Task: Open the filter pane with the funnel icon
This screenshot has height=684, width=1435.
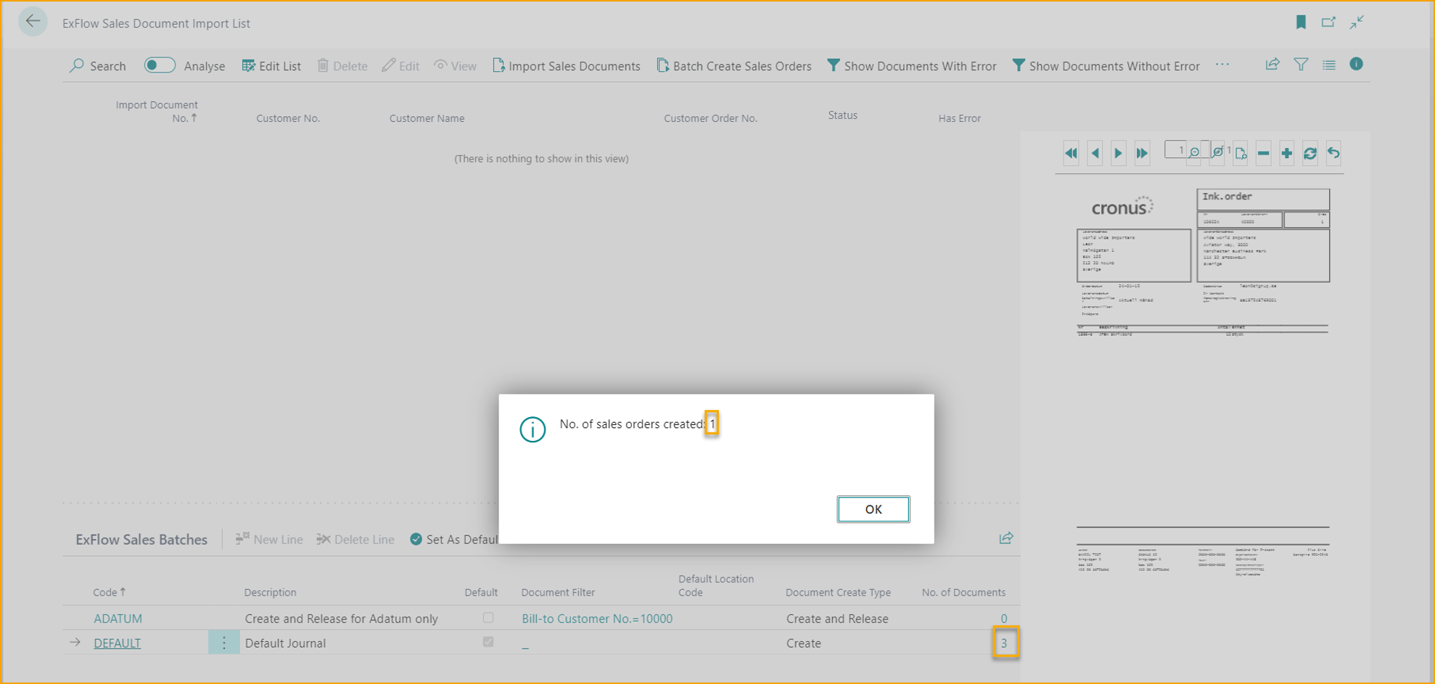Action: coord(1301,65)
